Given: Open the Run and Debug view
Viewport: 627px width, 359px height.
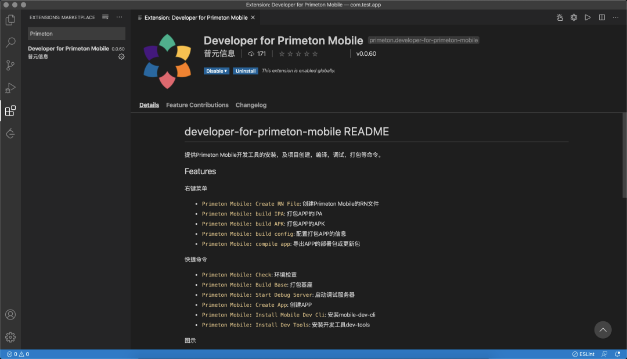Looking at the screenshot, I should pyautogui.click(x=10, y=88).
